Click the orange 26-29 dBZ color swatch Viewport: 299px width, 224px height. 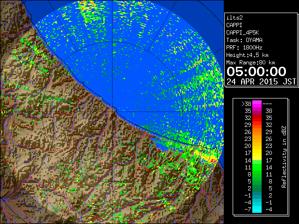coord(257,132)
